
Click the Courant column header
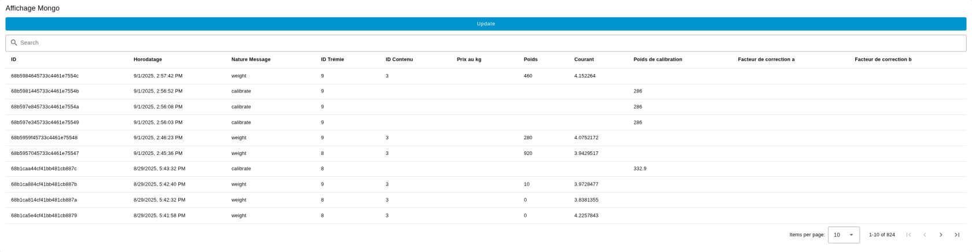583,60
